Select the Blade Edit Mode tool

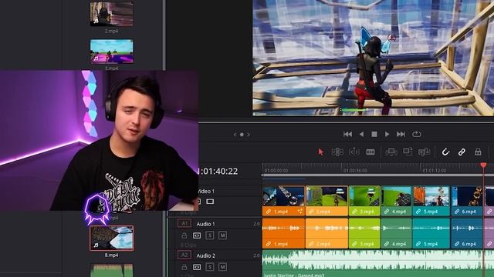[370, 152]
